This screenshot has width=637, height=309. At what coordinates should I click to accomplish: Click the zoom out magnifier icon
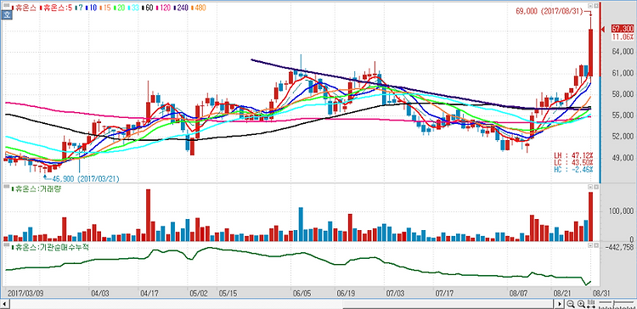coord(571,304)
